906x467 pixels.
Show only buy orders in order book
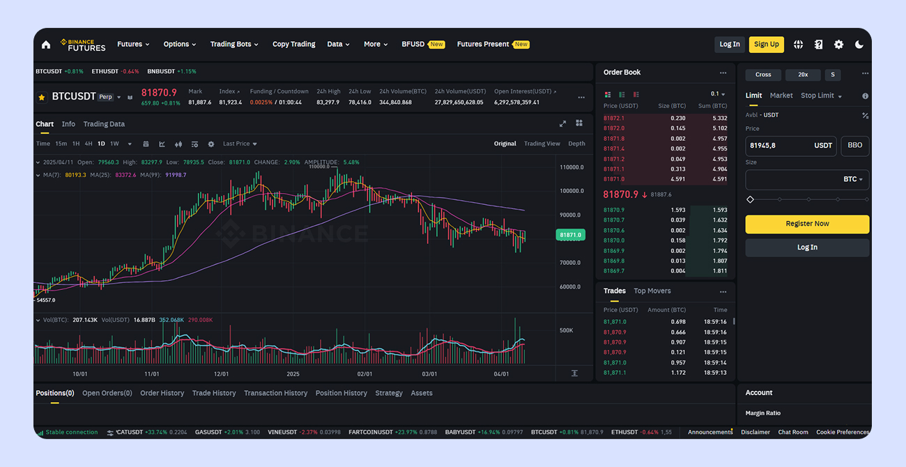(x=622, y=94)
